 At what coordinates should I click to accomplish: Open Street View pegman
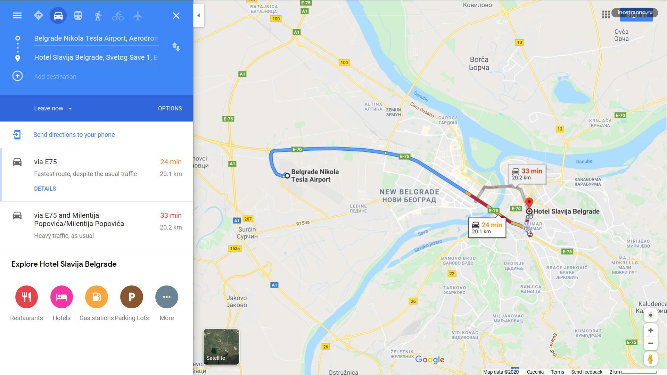[651, 359]
